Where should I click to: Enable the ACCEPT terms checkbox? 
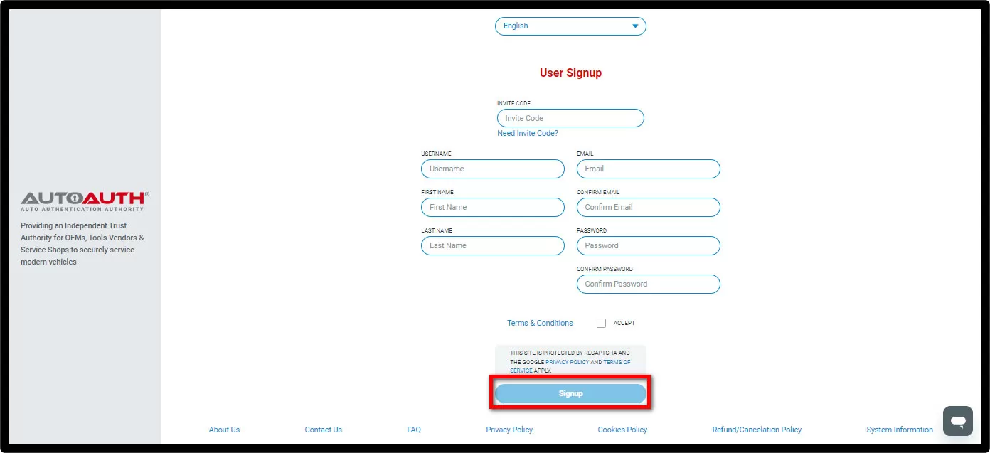(x=601, y=323)
